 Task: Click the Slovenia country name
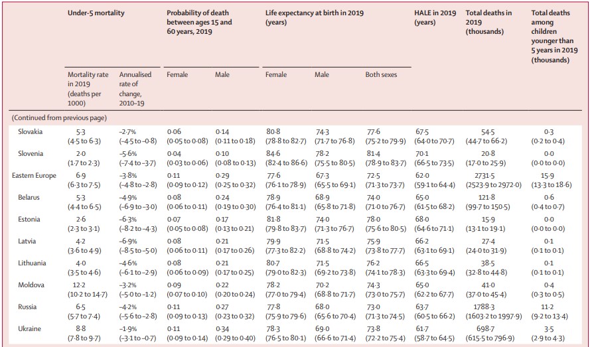pyautogui.click(x=31, y=153)
